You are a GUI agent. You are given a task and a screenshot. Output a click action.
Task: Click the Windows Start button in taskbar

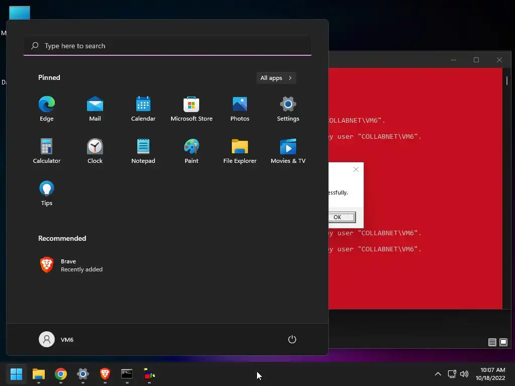(x=16, y=374)
